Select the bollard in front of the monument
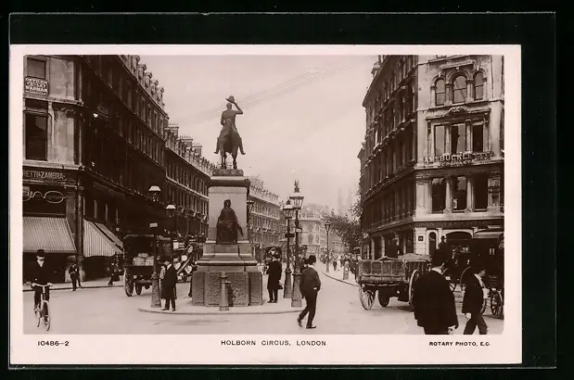This screenshot has width=574, height=380. (x=223, y=293)
